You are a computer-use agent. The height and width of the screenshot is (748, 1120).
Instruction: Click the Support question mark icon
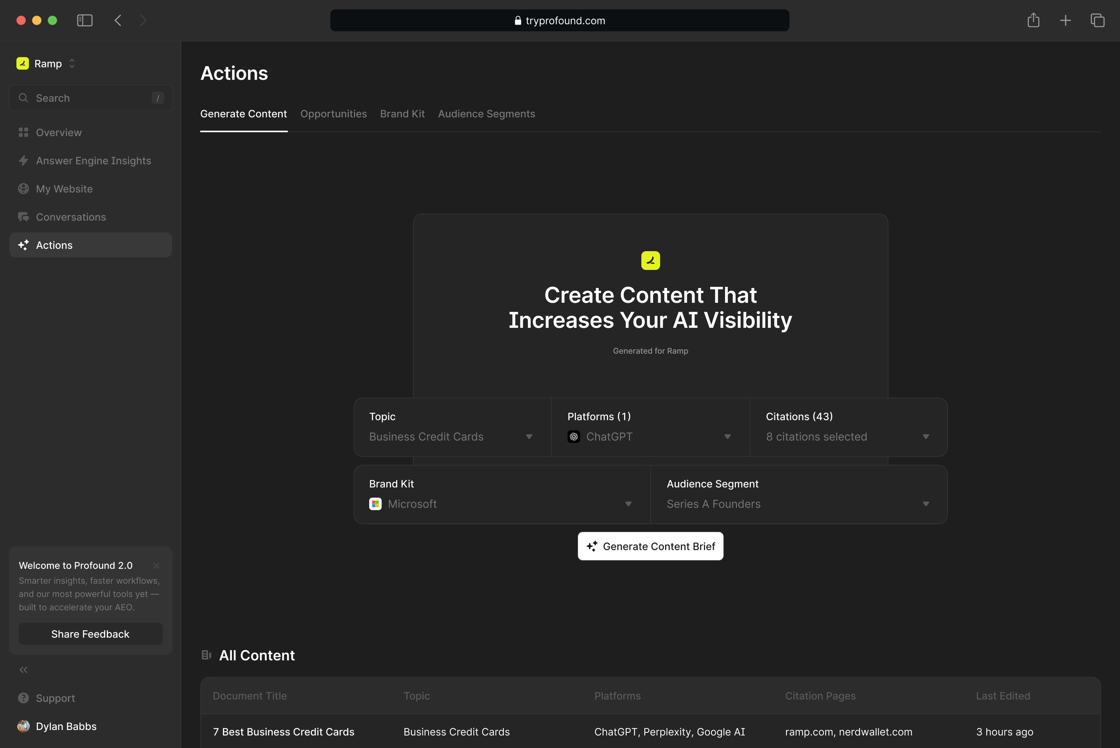pos(23,698)
